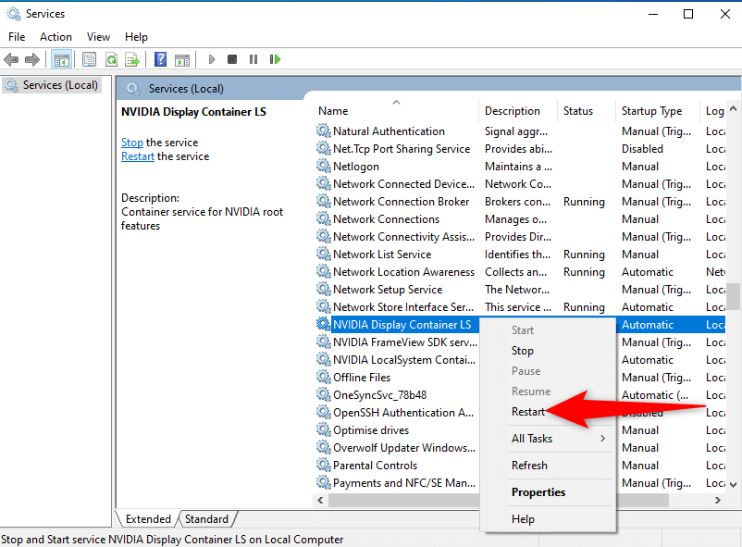This screenshot has height=547, width=742.
Task: Click the toolbar Properties icon
Action: point(90,59)
